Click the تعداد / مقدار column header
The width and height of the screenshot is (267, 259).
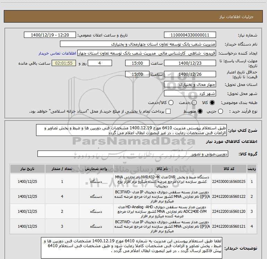[x=62, y=169]
